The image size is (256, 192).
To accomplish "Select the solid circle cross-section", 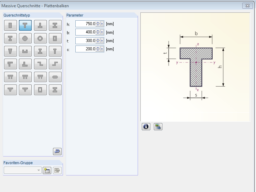I will pos(25,38).
